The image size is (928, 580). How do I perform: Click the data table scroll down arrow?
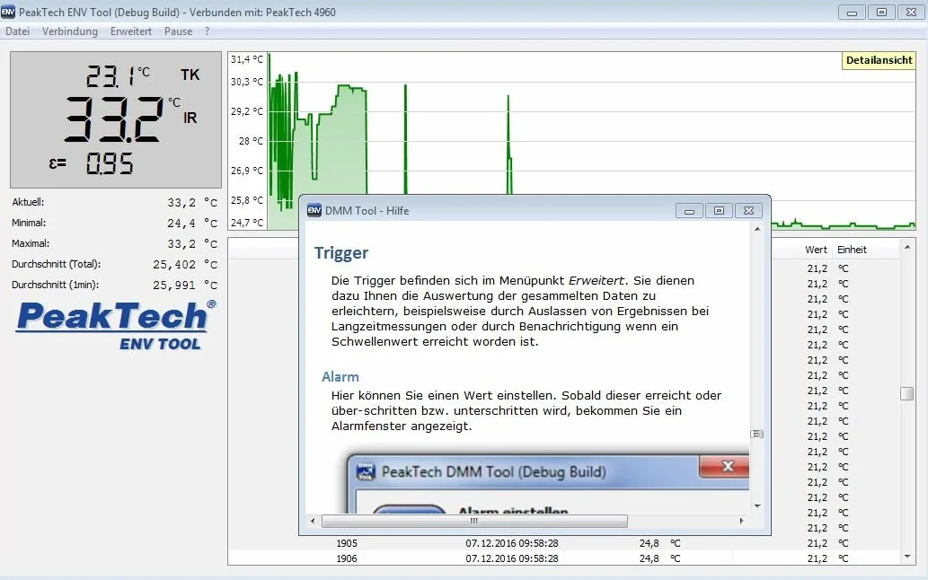click(x=906, y=557)
